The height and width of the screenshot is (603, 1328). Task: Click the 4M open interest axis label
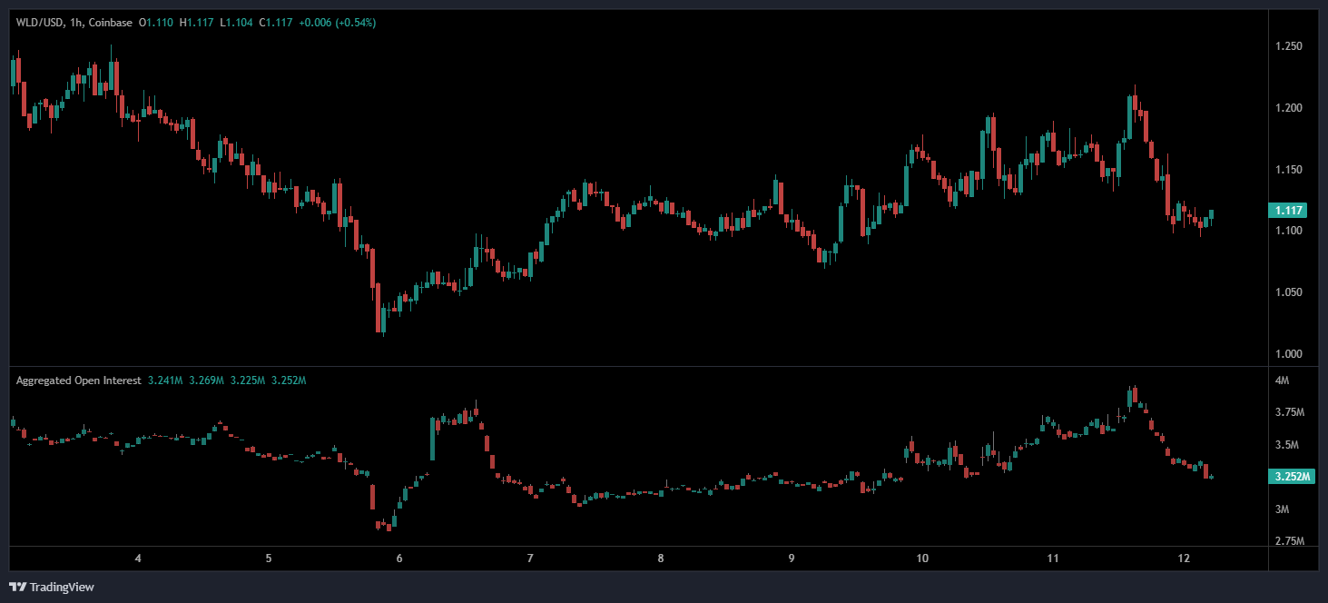[x=1282, y=381]
